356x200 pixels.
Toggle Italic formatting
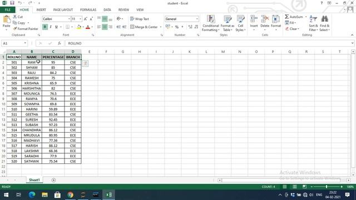(51, 27)
